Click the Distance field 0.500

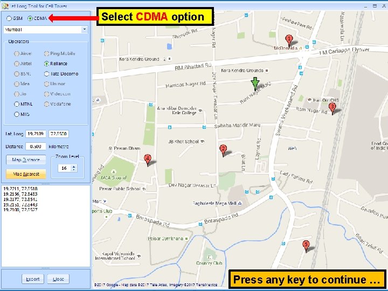(36, 147)
